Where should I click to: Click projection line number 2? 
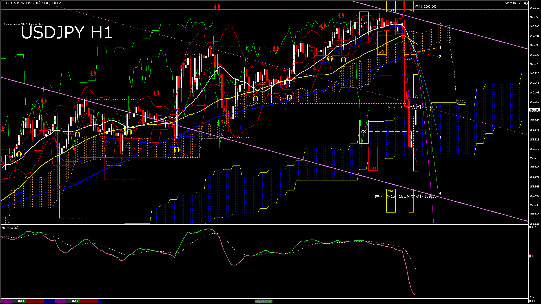(x=440, y=57)
